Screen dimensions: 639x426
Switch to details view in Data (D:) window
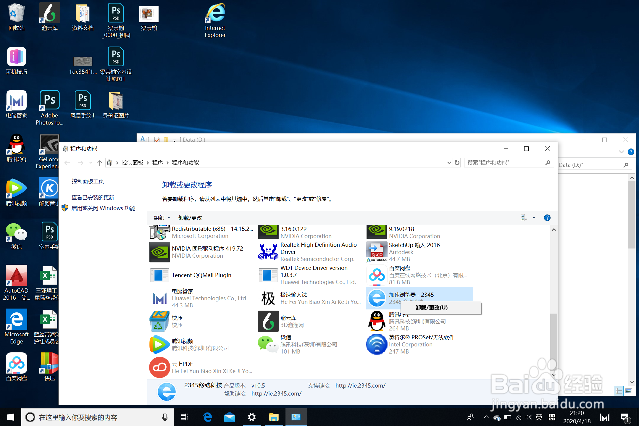coord(619,391)
